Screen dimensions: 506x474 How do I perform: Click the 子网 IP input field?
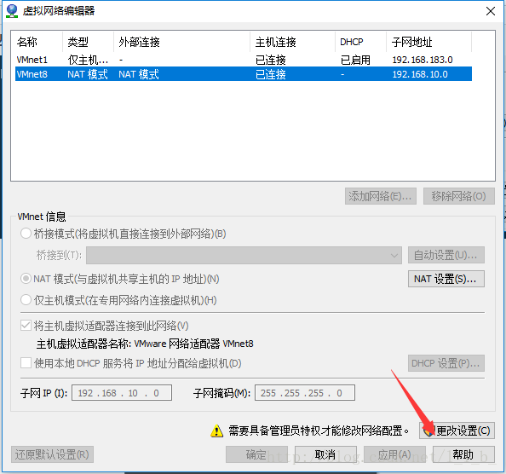coord(122,393)
